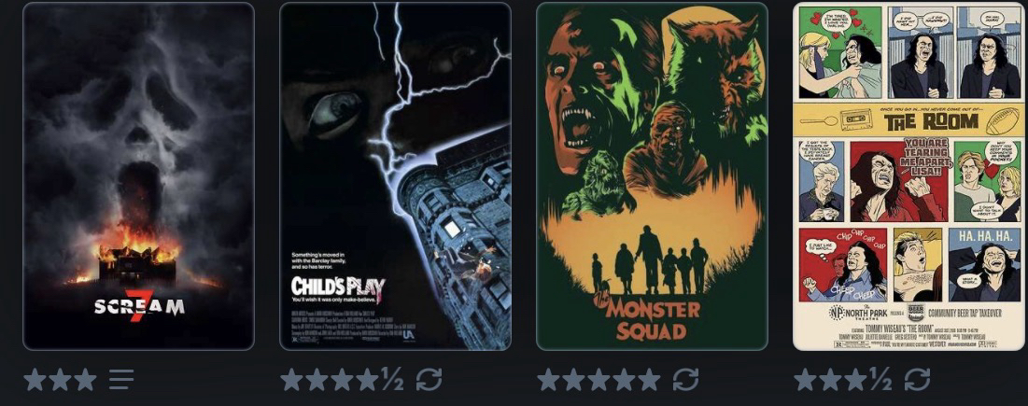Click the rewatch icon under The Monster Squad

tap(685, 379)
